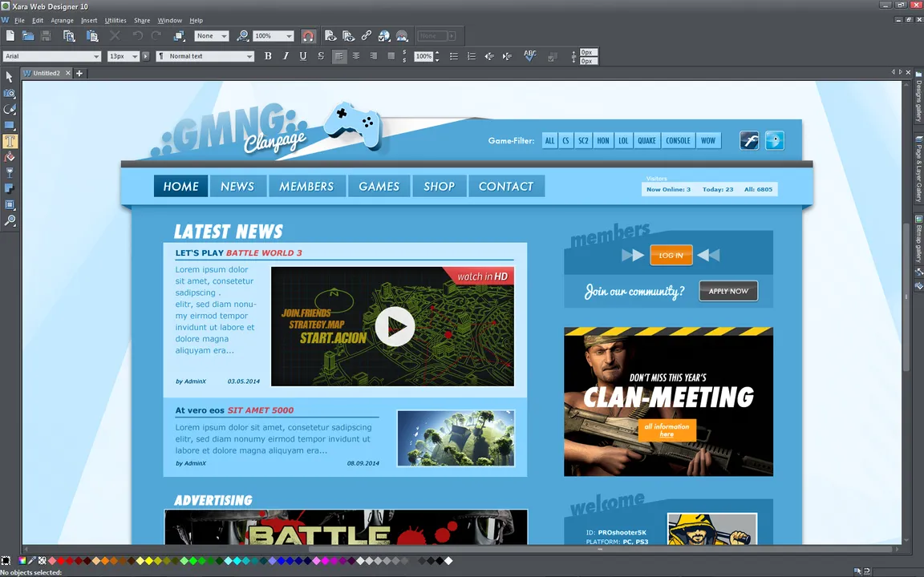Toggle bulleted list

454,56
